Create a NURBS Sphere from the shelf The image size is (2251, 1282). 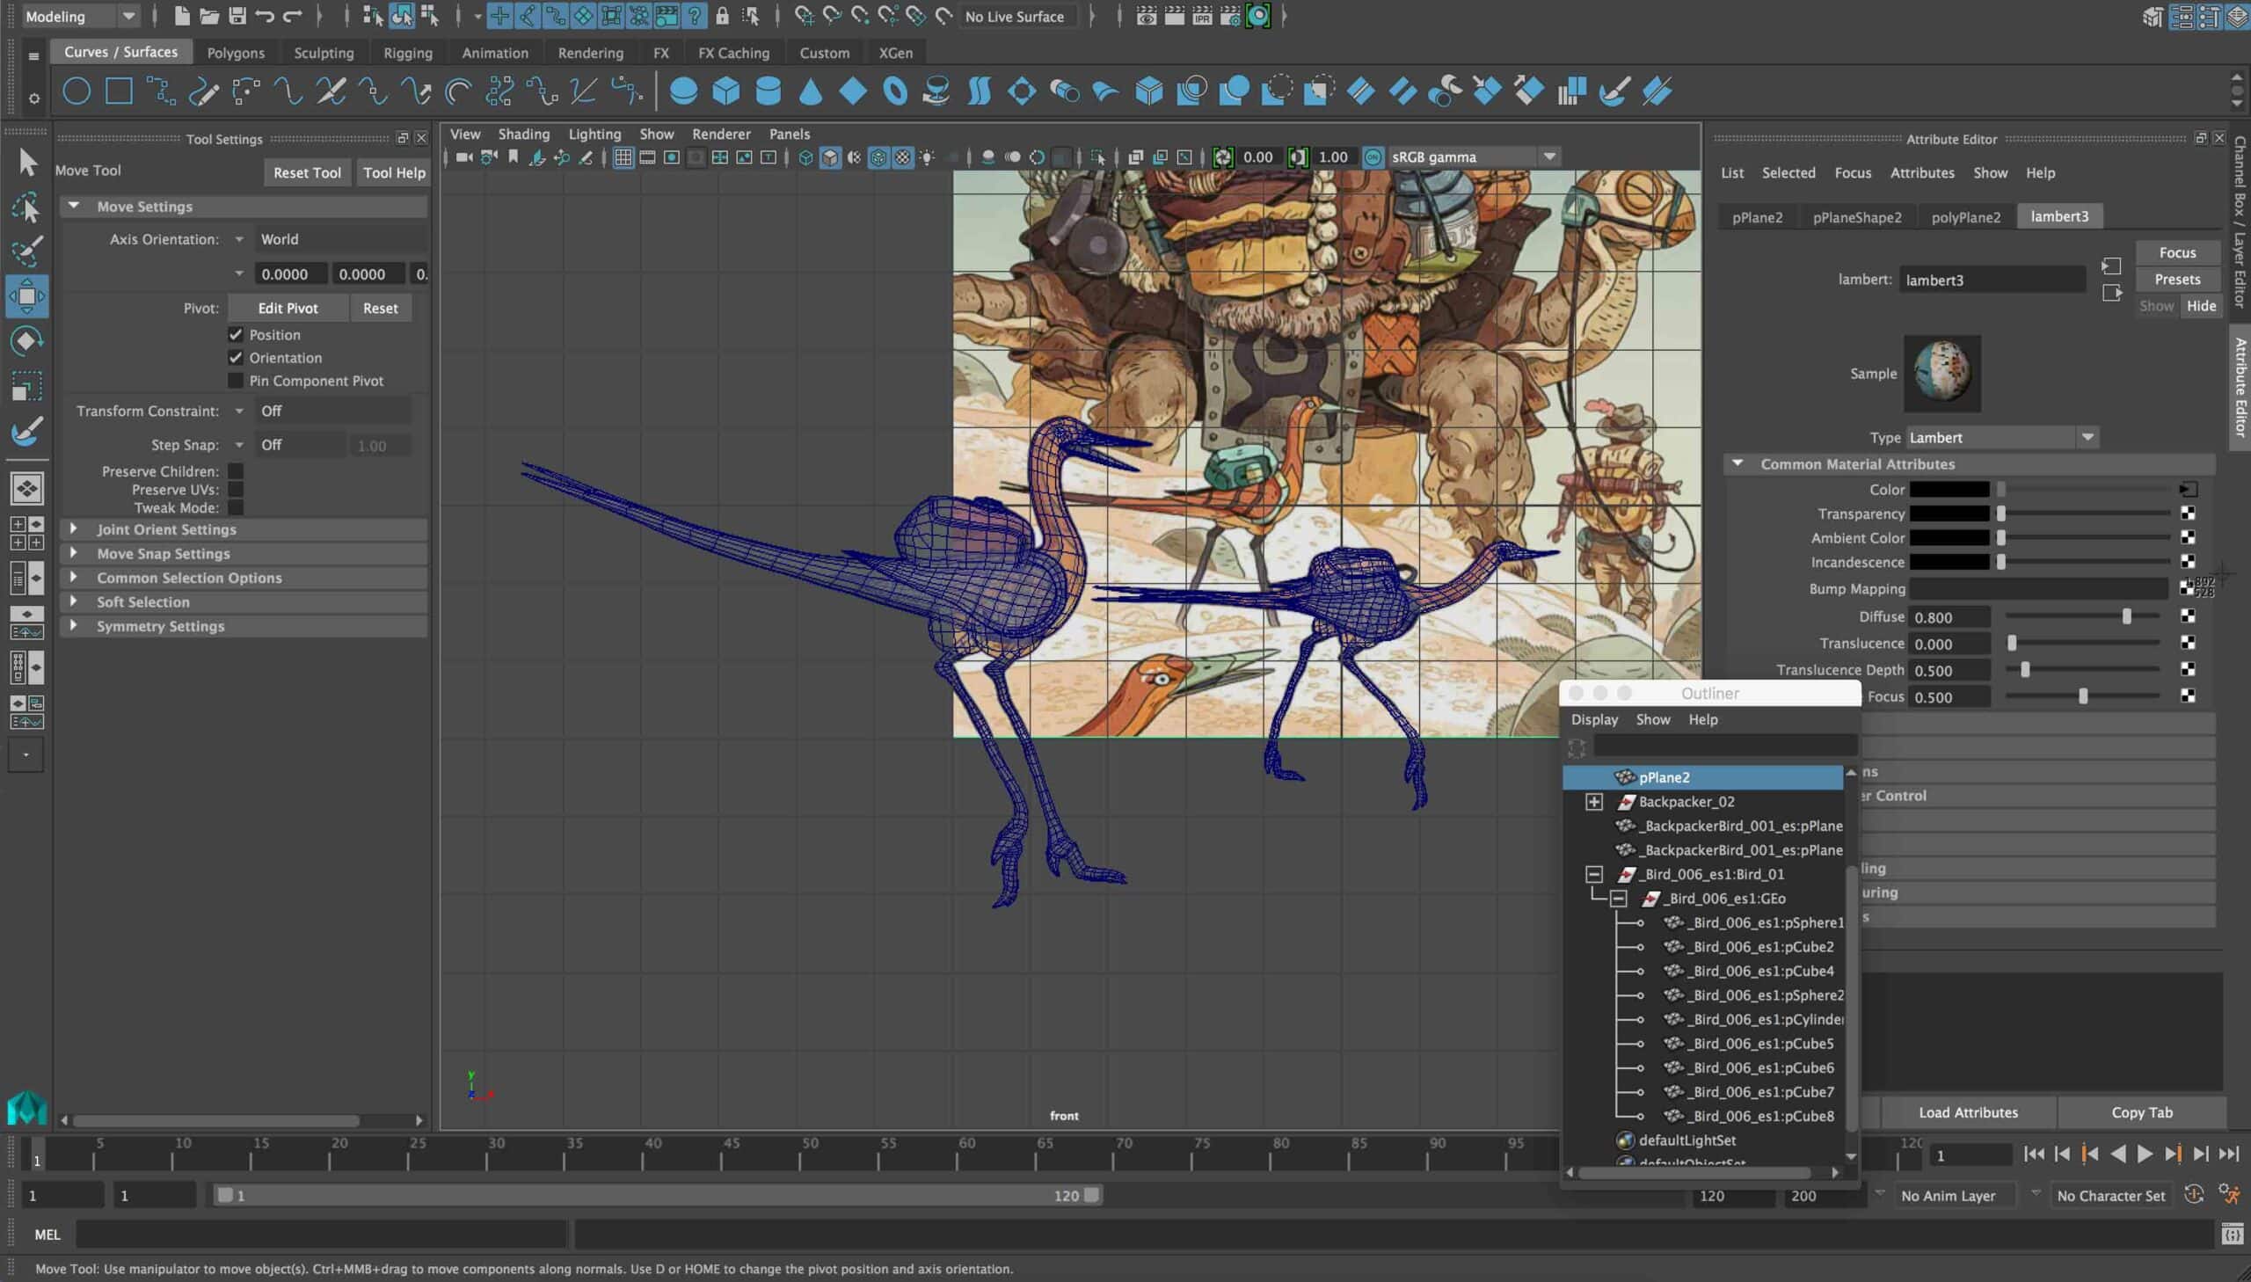click(x=683, y=91)
